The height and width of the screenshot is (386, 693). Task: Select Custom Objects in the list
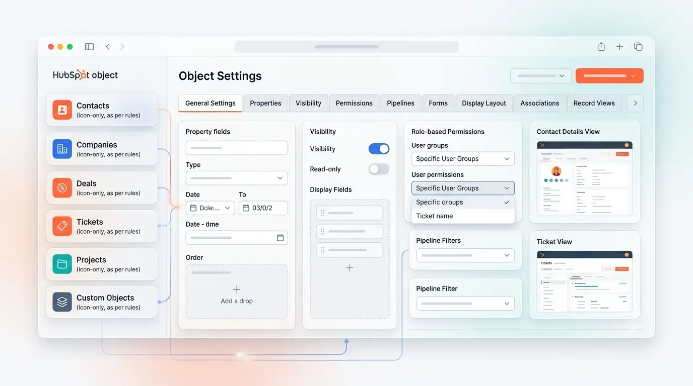(x=102, y=302)
